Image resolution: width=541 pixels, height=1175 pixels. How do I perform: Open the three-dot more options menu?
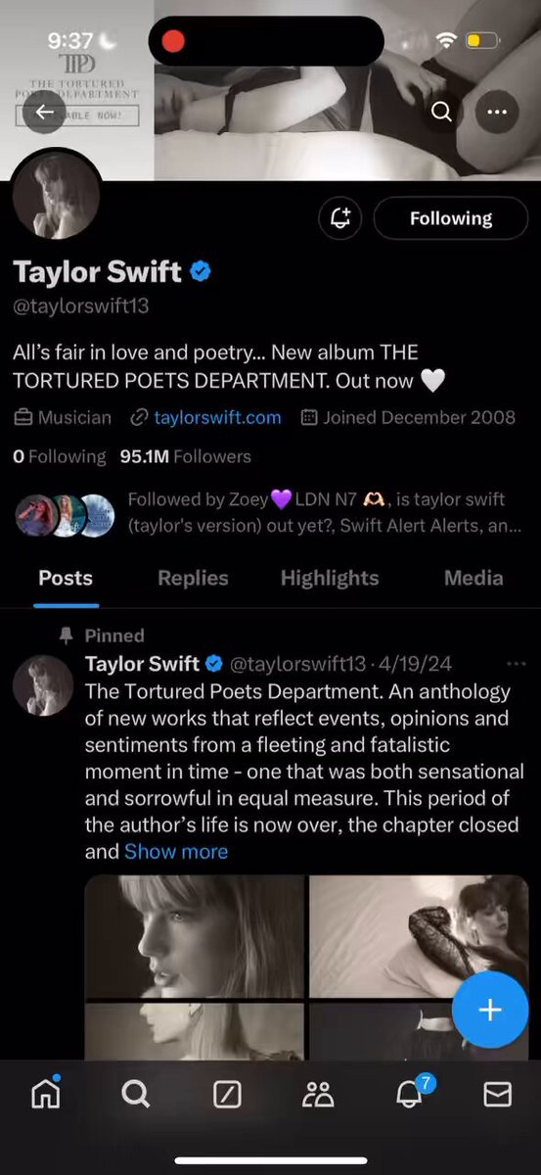[x=497, y=112]
